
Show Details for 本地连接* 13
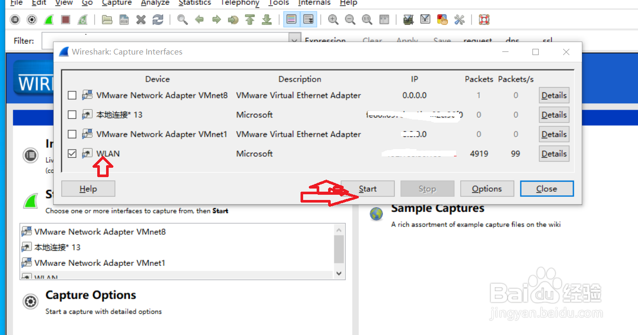point(554,115)
